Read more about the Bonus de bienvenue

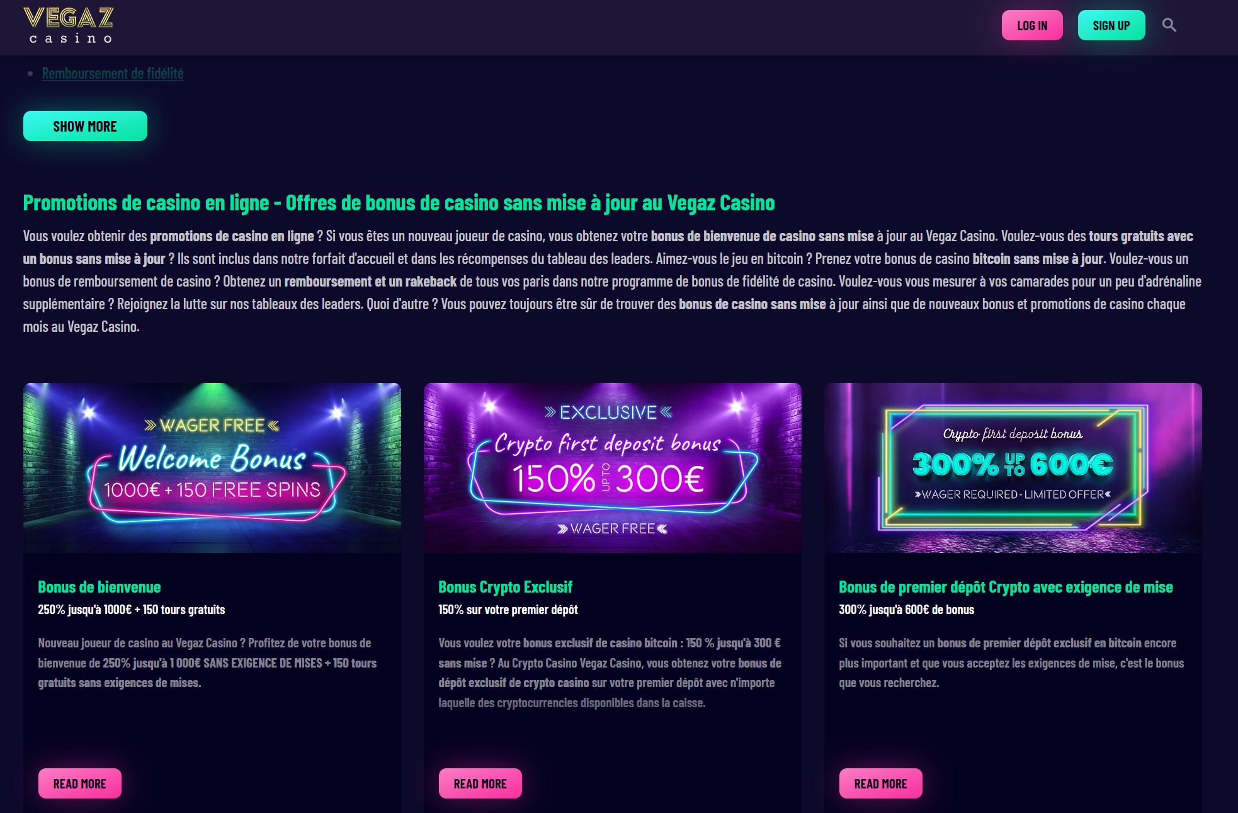[80, 783]
